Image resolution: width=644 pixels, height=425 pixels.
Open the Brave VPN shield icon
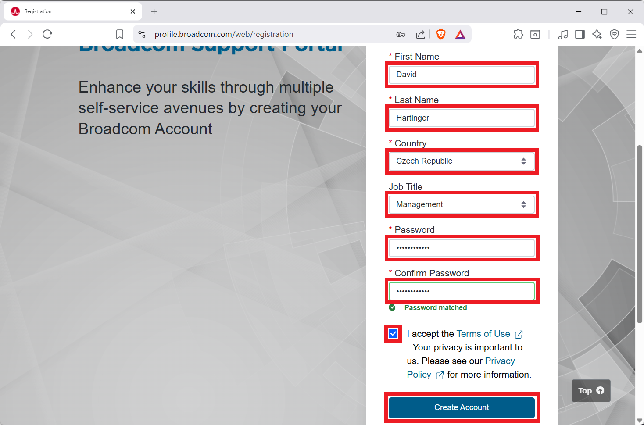(x=614, y=34)
